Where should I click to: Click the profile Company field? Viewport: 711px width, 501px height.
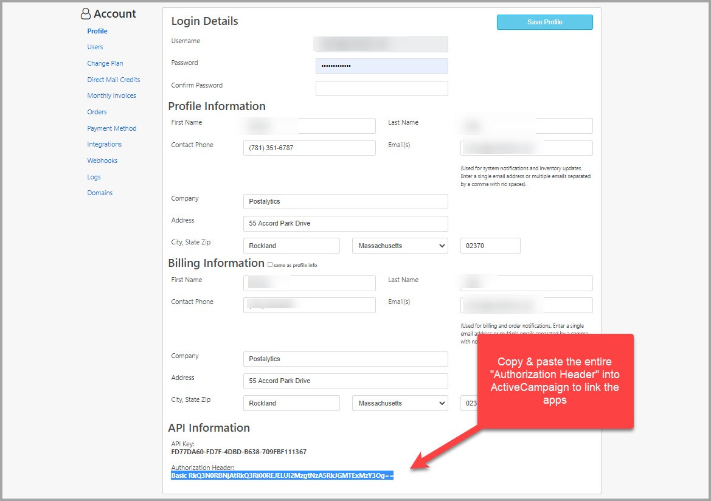point(345,201)
